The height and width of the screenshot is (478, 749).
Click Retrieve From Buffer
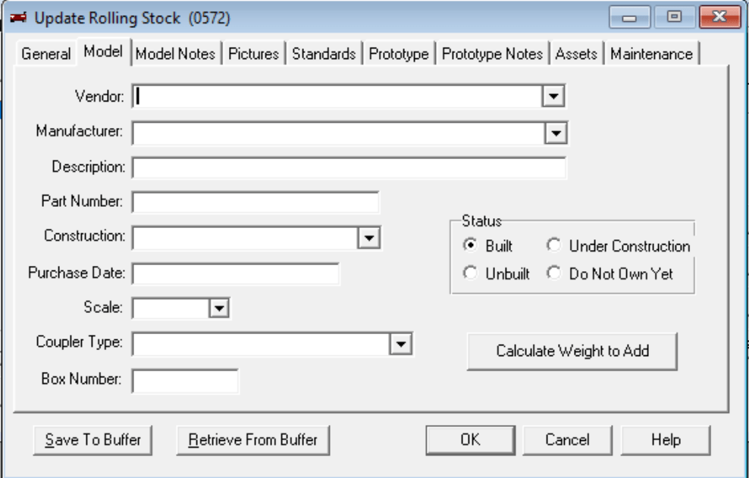(252, 439)
